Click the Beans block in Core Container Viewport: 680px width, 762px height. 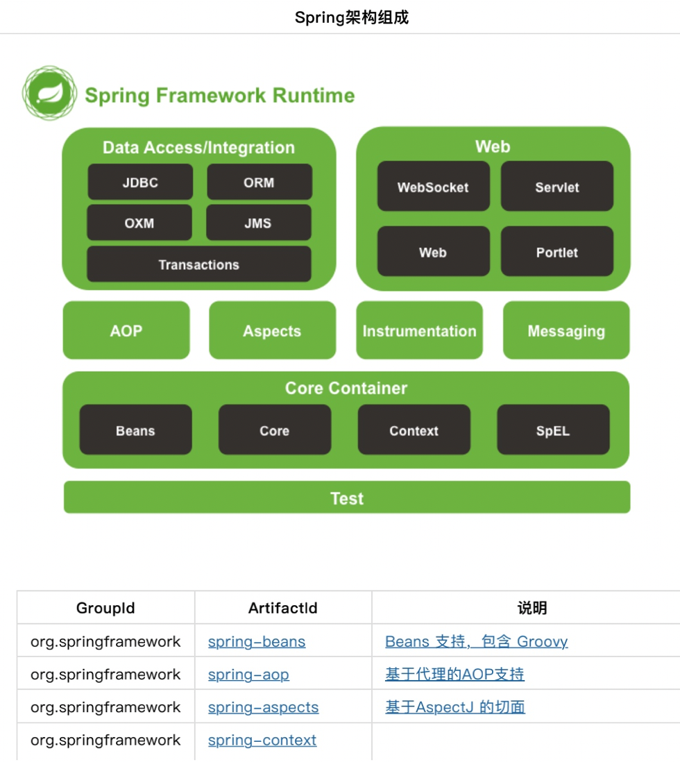[135, 430]
